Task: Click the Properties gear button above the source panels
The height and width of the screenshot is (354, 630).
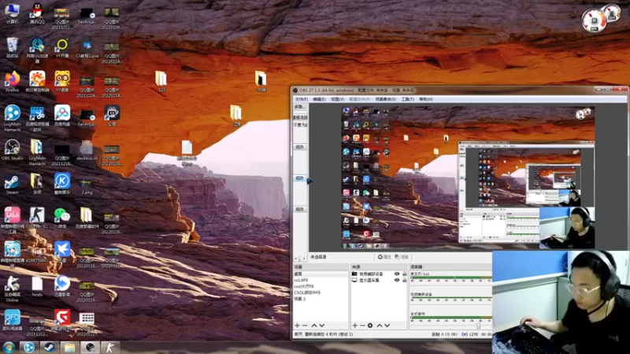Action: tap(384, 257)
